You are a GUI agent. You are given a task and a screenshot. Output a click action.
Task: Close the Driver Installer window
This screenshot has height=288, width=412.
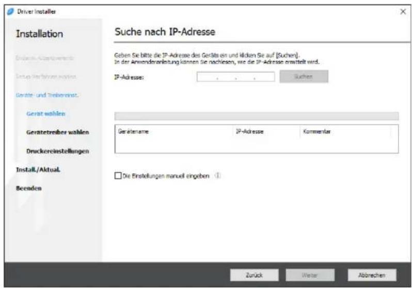403,11
